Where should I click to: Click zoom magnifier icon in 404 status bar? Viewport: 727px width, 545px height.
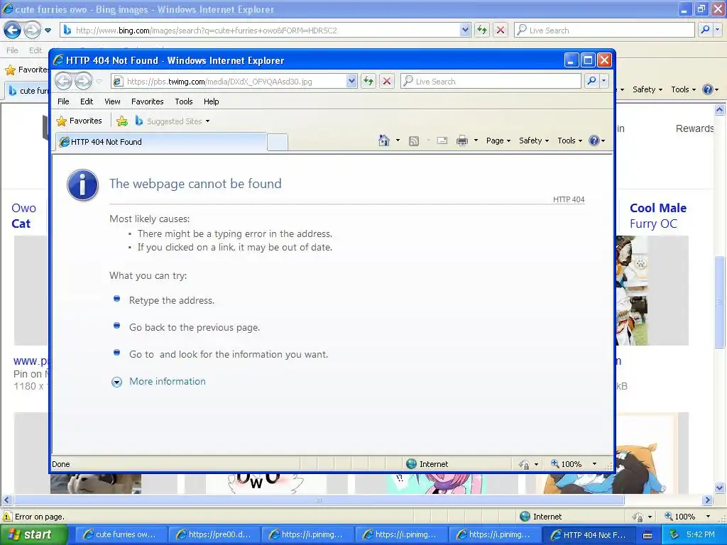click(555, 463)
